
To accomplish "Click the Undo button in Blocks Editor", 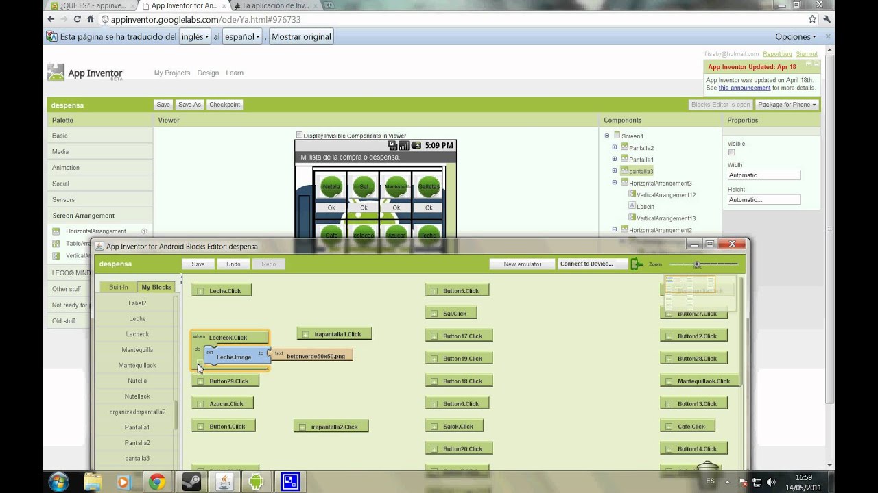I will [233, 264].
